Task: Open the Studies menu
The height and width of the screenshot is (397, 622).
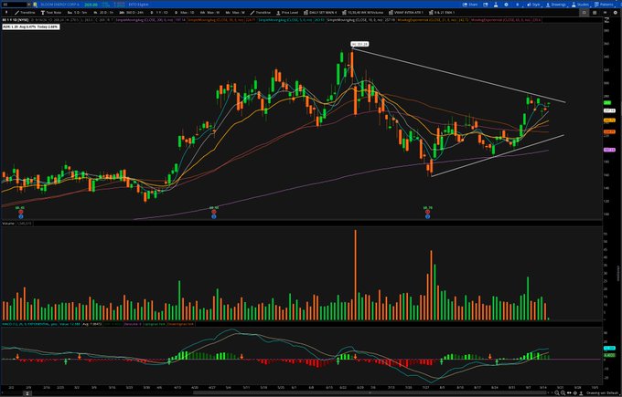Action: [580, 5]
